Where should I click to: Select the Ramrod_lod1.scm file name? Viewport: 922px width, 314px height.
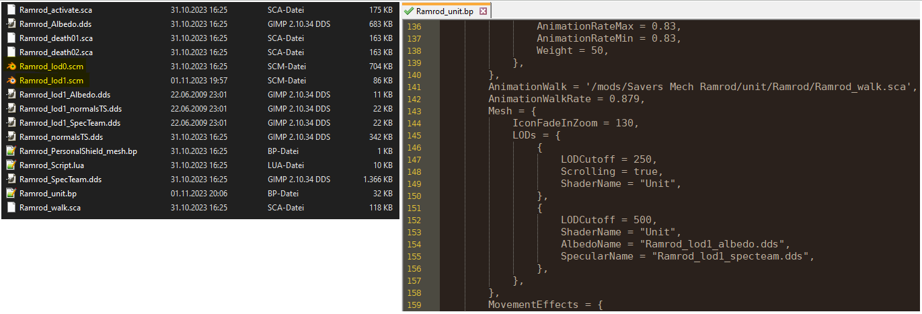pos(52,80)
